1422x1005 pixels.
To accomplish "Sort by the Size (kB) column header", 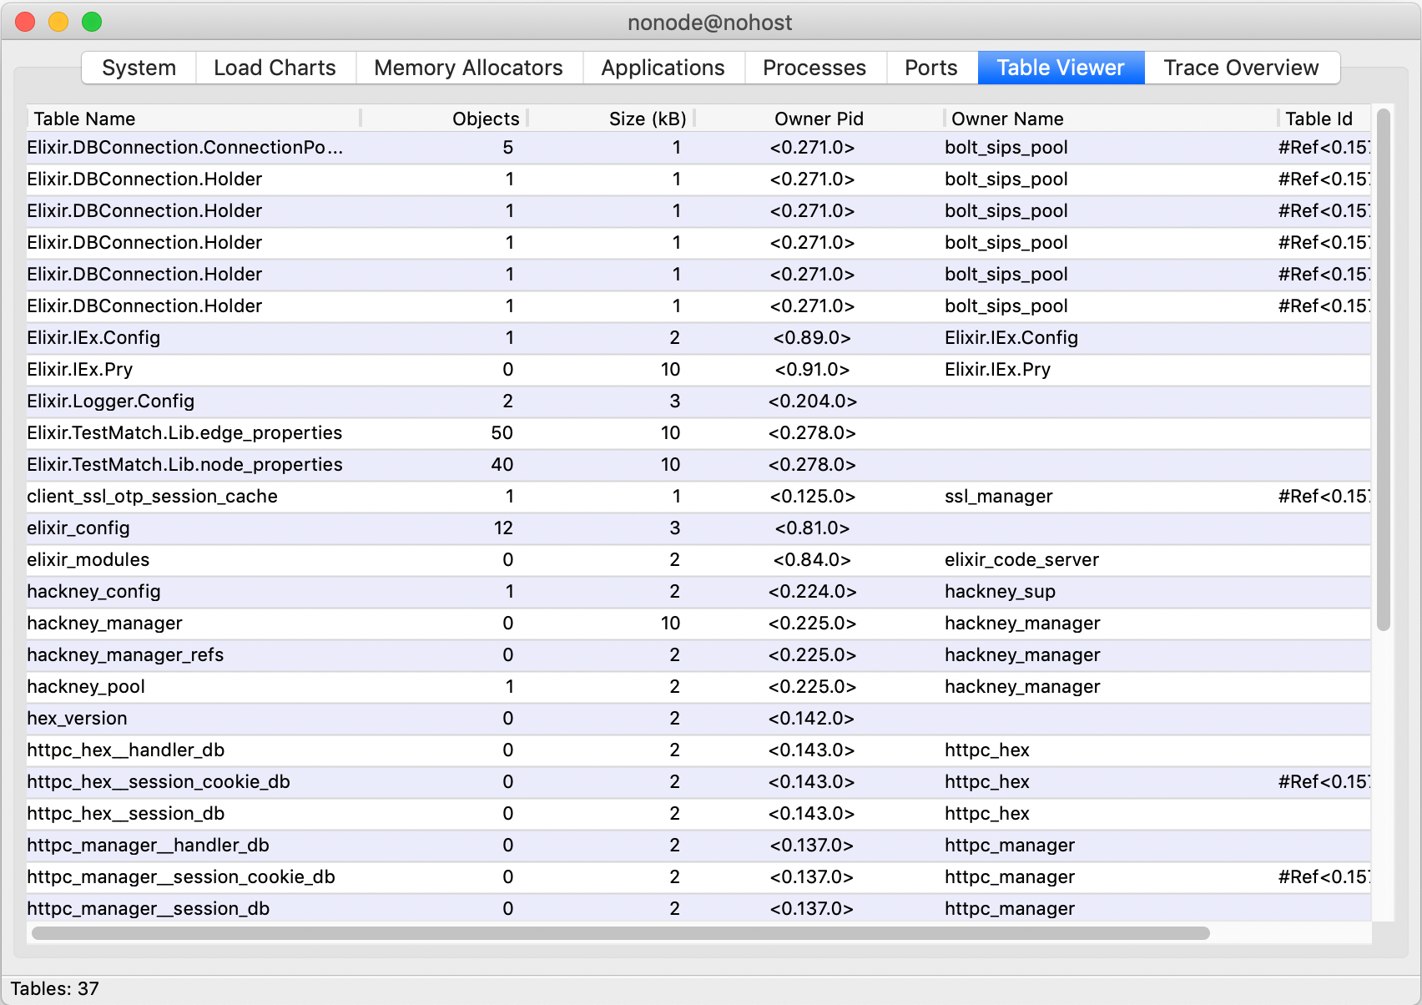I will tap(648, 119).
